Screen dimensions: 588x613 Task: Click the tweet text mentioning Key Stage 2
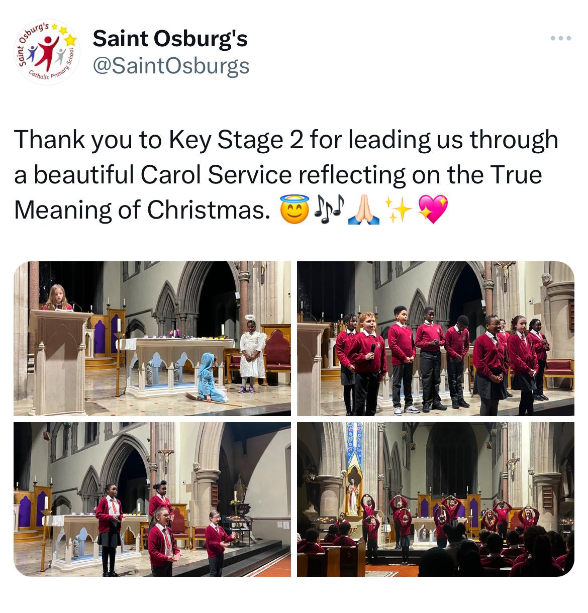286,174
